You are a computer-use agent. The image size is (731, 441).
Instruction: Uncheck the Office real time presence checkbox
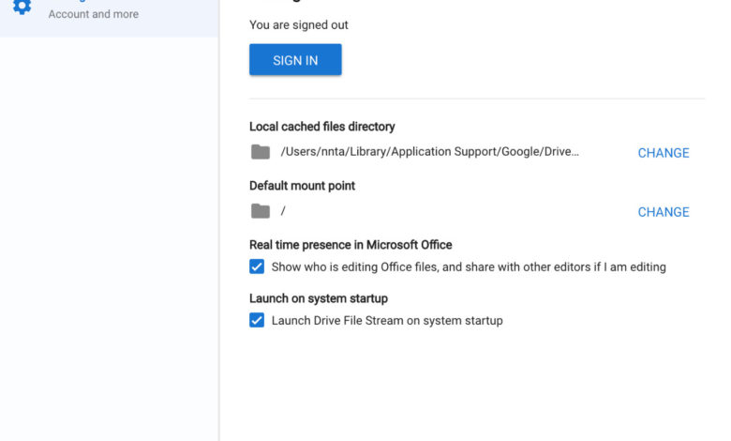257,266
